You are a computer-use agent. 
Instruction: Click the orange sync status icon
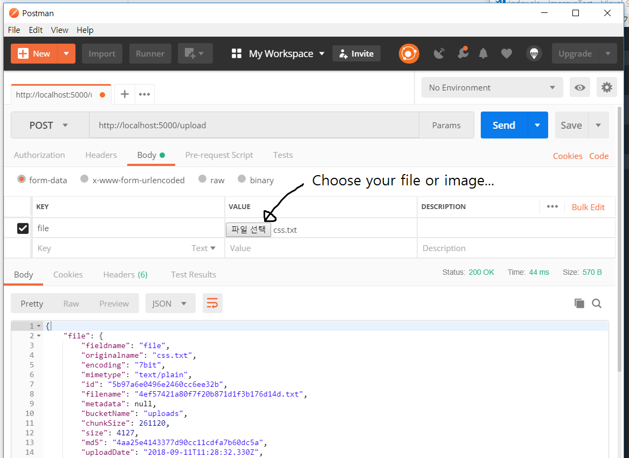click(x=409, y=53)
